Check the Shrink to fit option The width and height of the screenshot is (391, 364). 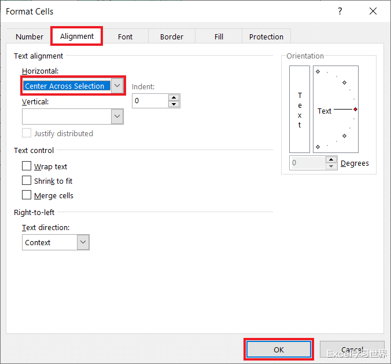[27, 180]
